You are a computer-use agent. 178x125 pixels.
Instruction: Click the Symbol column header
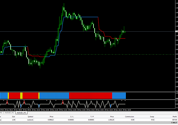tap(30, 117)
